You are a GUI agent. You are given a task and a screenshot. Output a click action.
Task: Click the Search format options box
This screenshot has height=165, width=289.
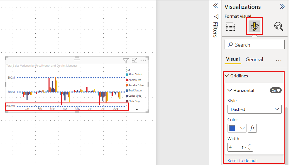254,45
